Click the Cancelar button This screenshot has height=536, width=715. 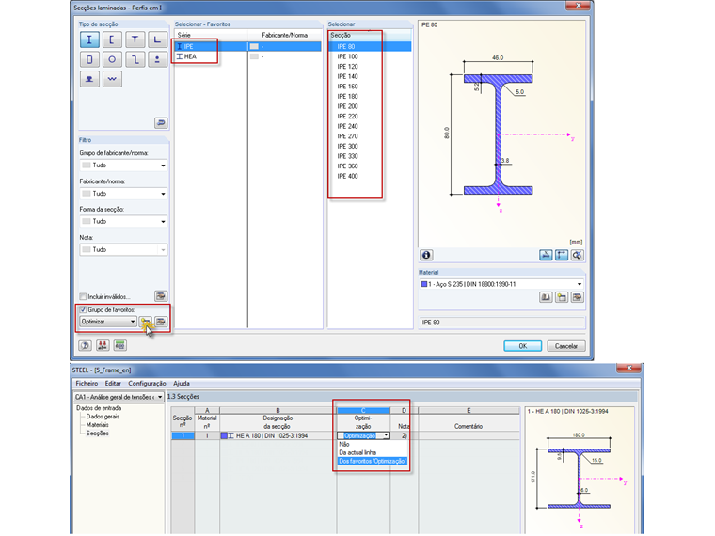566,346
